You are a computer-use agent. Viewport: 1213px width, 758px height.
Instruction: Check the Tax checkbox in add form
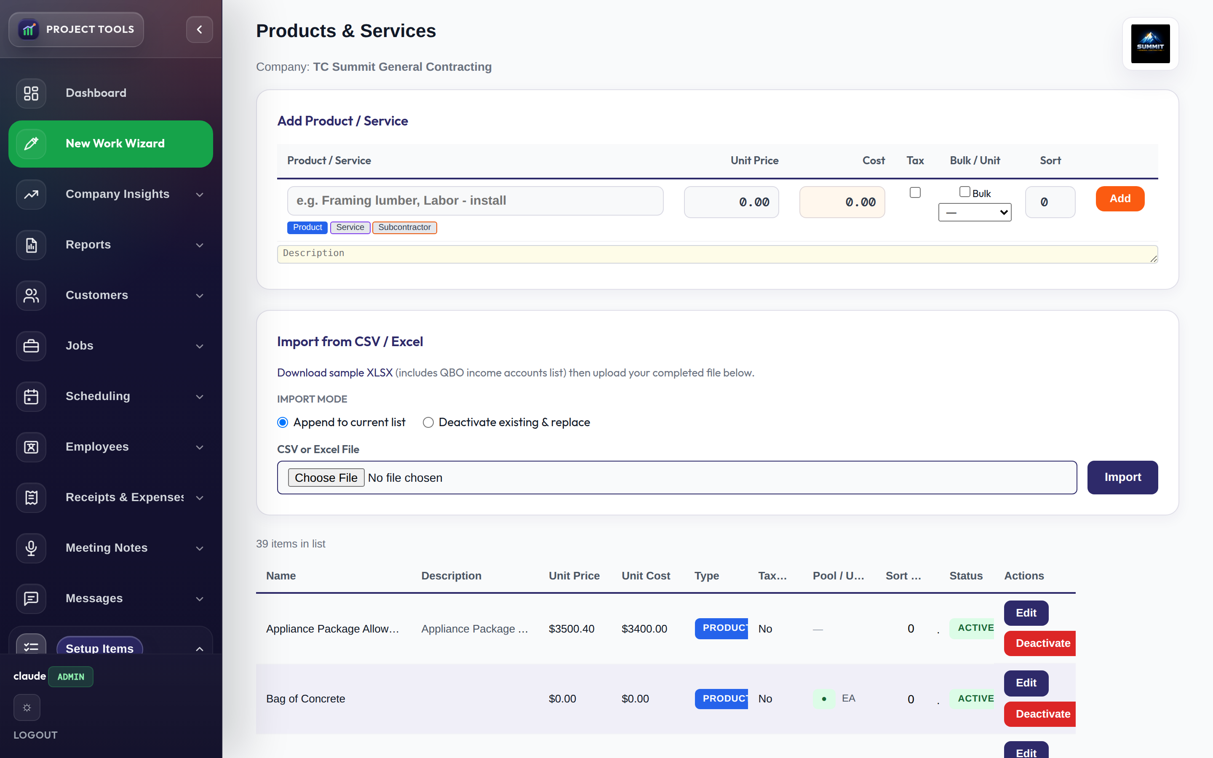pos(915,192)
